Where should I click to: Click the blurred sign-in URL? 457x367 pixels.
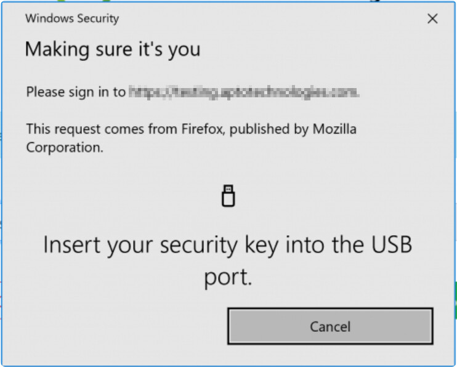(x=244, y=92)
